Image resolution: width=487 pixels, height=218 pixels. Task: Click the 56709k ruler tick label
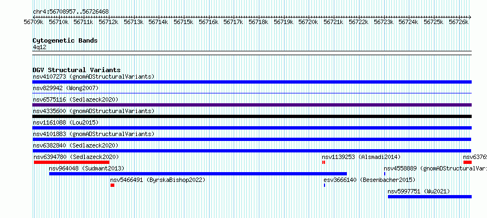(33, 22)
